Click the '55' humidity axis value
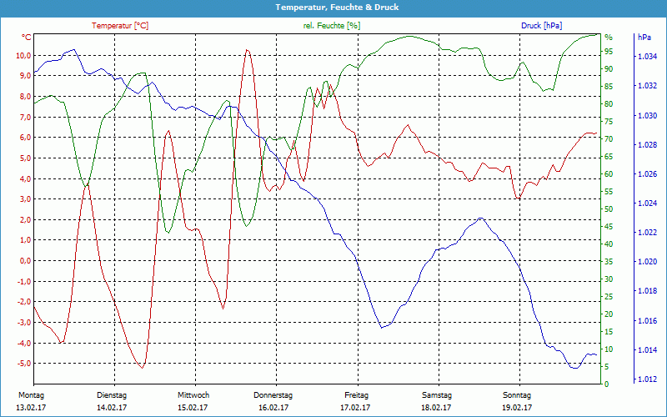Image resolution: width=667 pixels, height=417 pixels. 609,192
